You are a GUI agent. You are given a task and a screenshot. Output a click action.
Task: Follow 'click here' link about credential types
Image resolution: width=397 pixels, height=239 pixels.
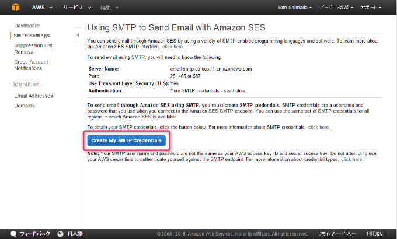tap(351, 159)
